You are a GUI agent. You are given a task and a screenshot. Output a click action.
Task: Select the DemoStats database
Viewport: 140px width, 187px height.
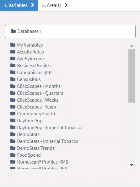[x=28, y=134]
